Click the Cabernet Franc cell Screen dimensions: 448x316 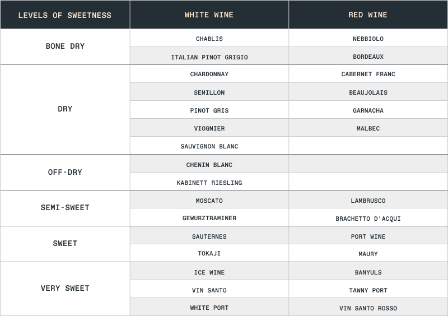click(x=368, y=74)
